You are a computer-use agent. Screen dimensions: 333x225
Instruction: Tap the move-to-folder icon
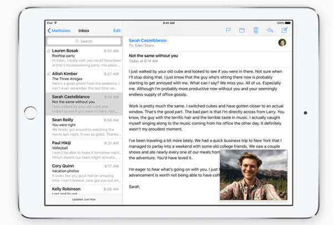[x=242, y=30]
